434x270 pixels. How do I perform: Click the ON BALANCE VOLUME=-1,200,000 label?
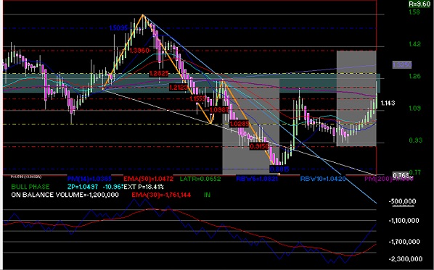point(65,195)
